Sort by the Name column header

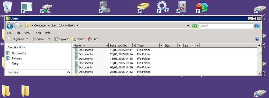click(x=89, y=45)
